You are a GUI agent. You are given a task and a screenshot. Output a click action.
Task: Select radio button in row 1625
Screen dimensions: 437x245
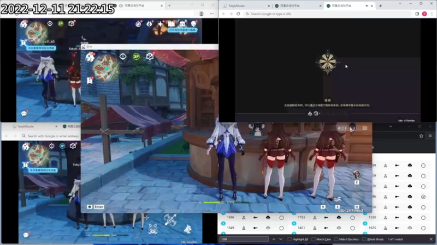423,228
